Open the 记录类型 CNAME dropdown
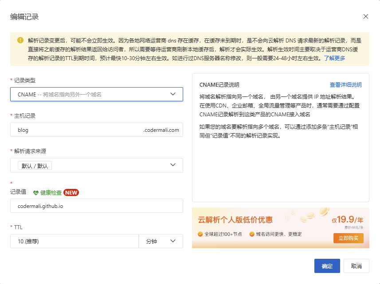This screenshot has width=380, height=284. [x=97, y=94]
